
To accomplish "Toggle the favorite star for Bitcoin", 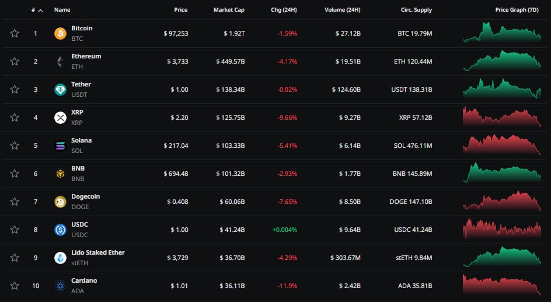I will click(15, 33).
